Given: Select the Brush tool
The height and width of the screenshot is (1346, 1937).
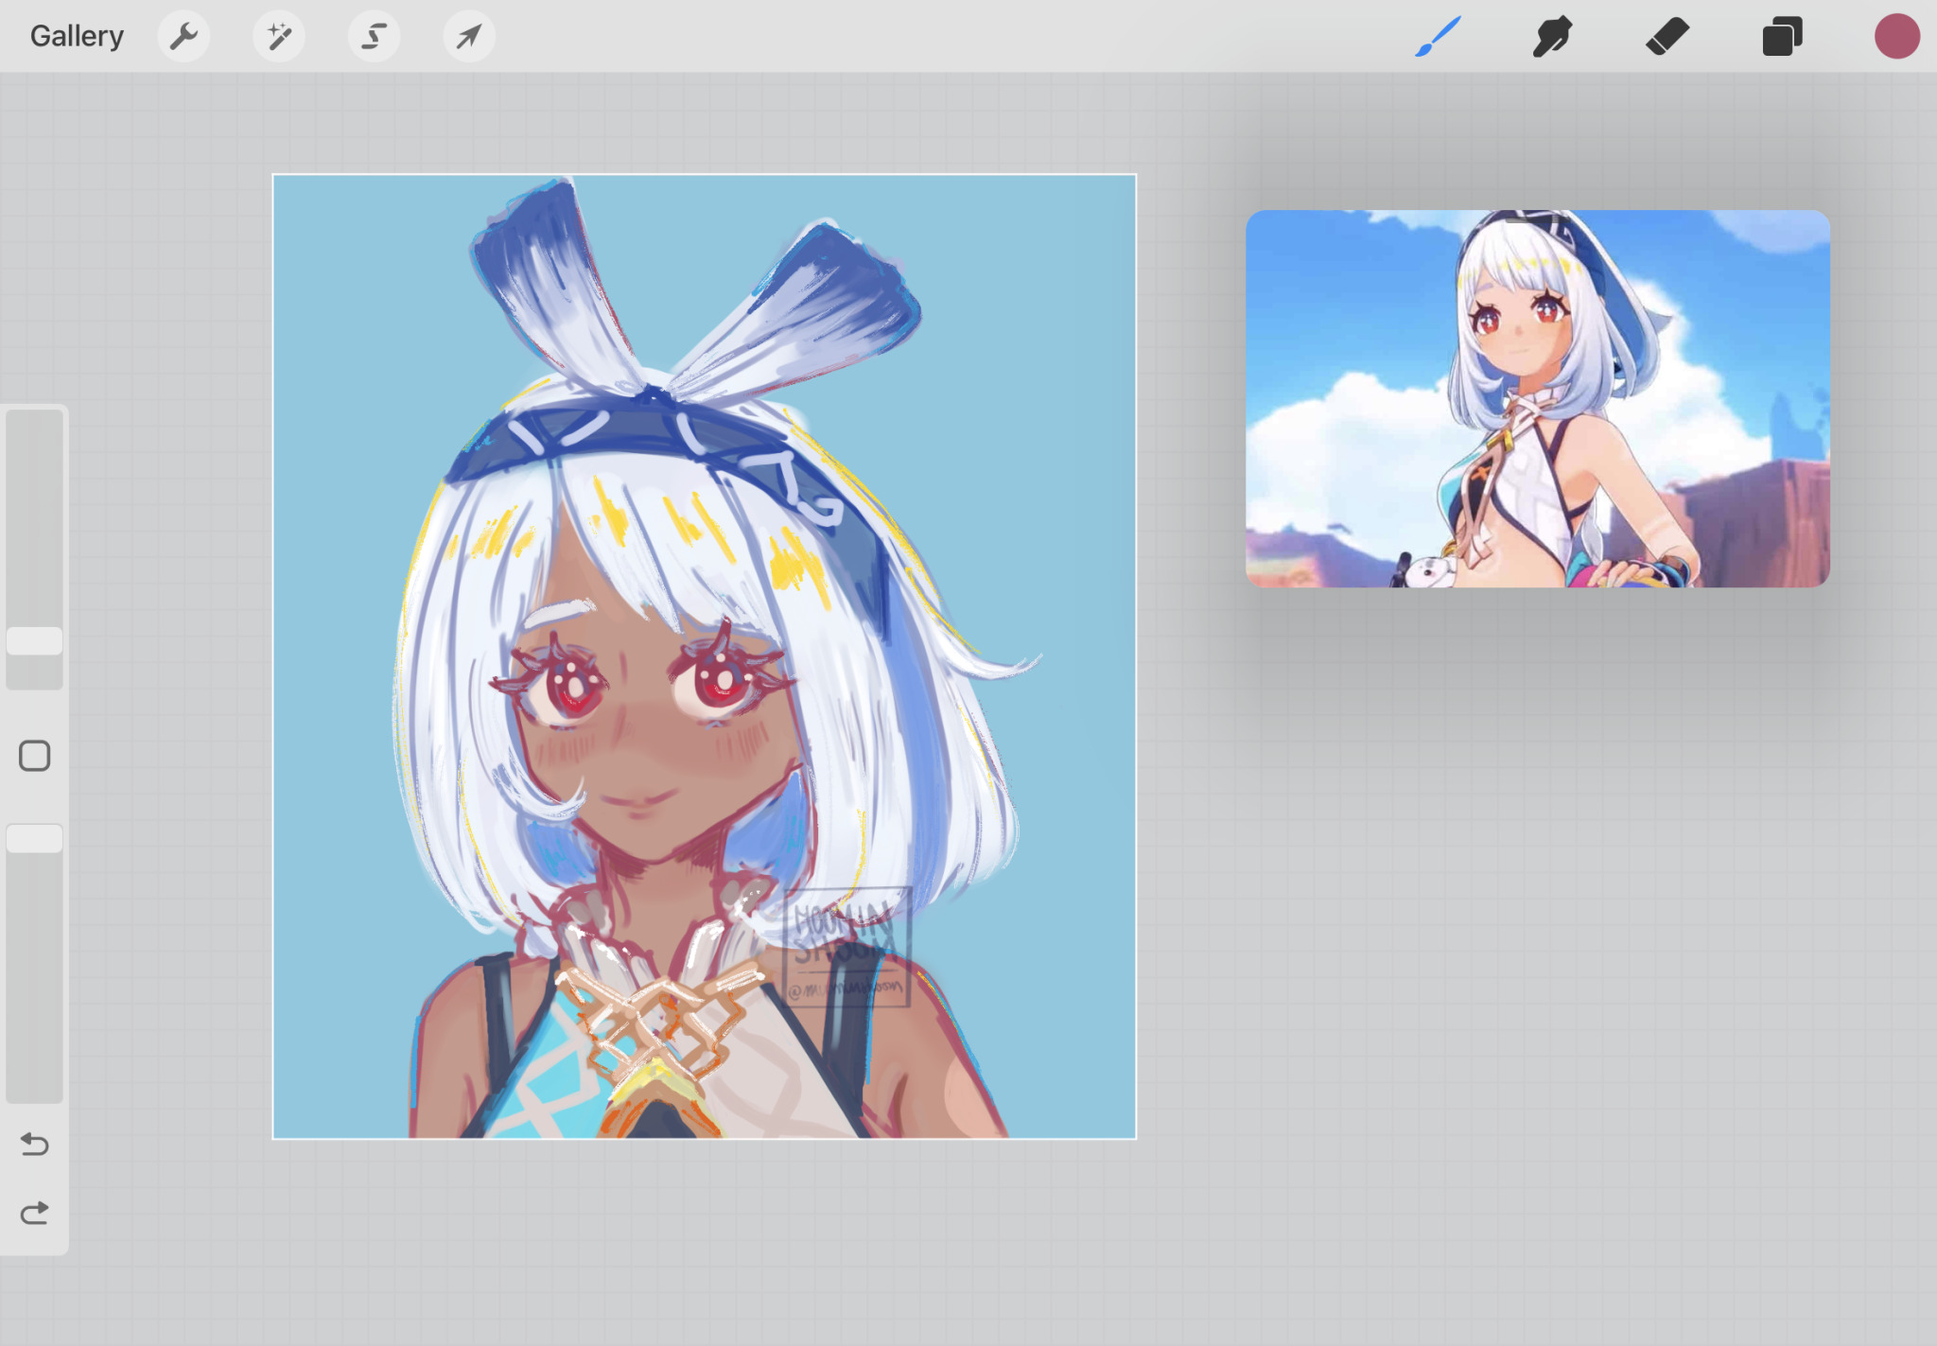Looking at the screenshot, I should coord(1438,37).
